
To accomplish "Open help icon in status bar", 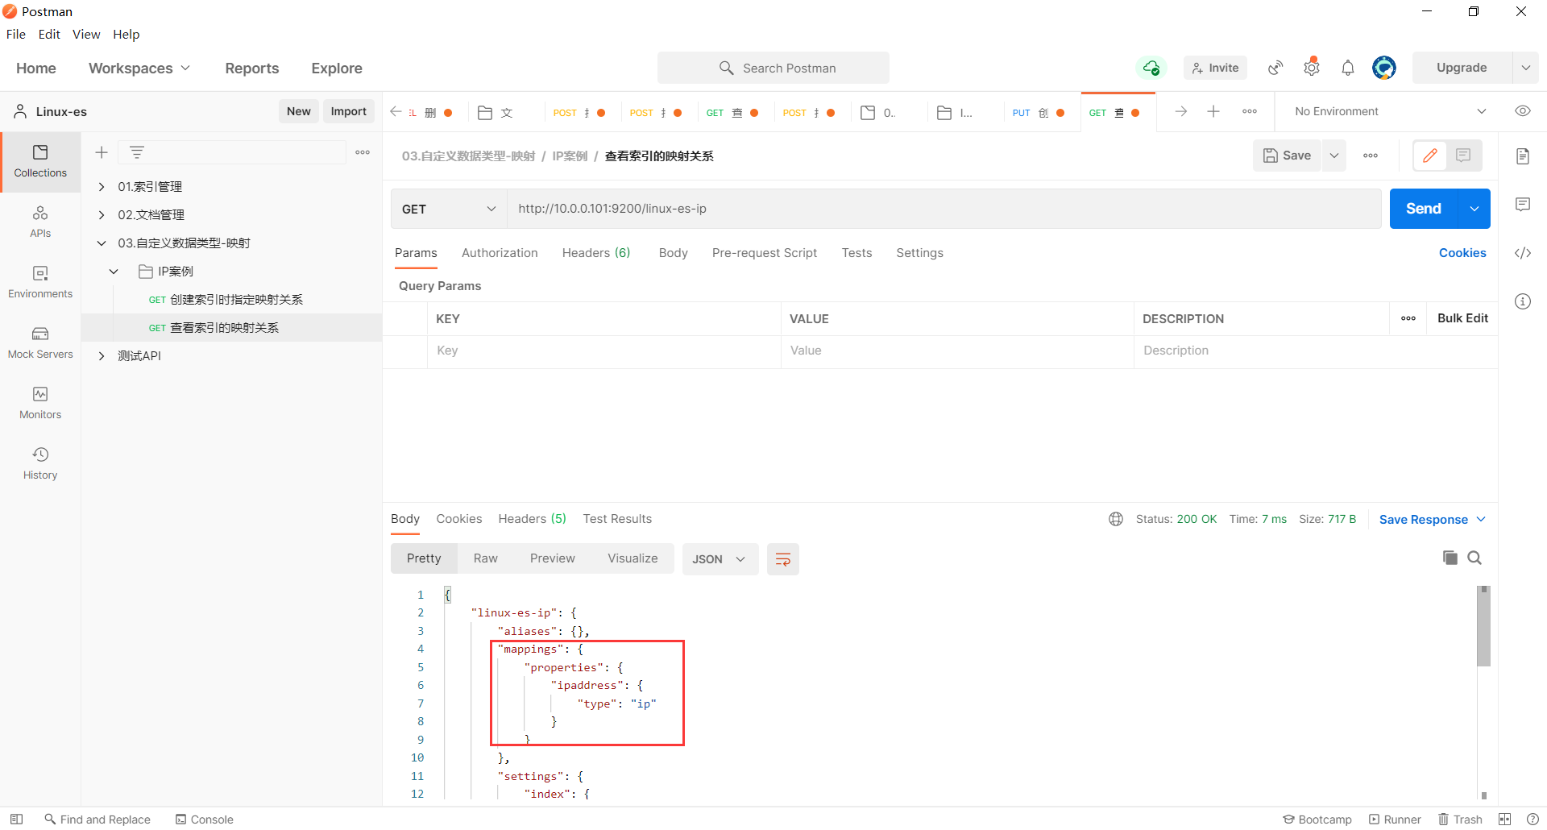I will coord(1532,819).
